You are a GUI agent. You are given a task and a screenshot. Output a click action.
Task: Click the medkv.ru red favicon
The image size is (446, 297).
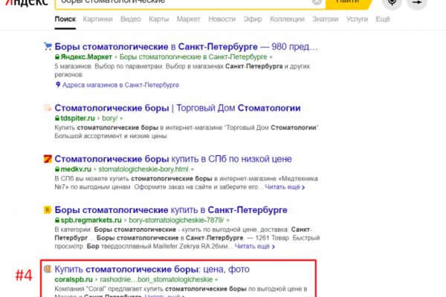(x=48, y=159)
